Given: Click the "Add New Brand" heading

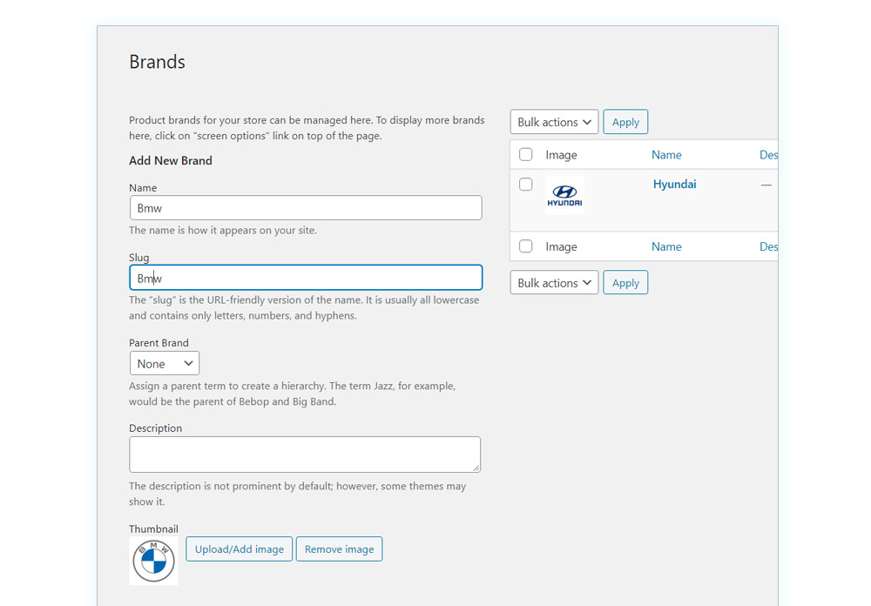Looking at the screenshot, I should 171,160.
